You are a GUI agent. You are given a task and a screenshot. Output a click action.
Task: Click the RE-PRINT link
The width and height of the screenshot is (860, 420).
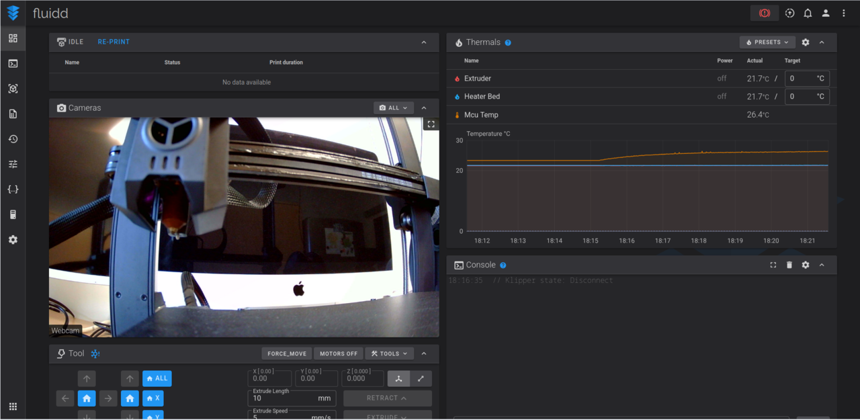114,42
